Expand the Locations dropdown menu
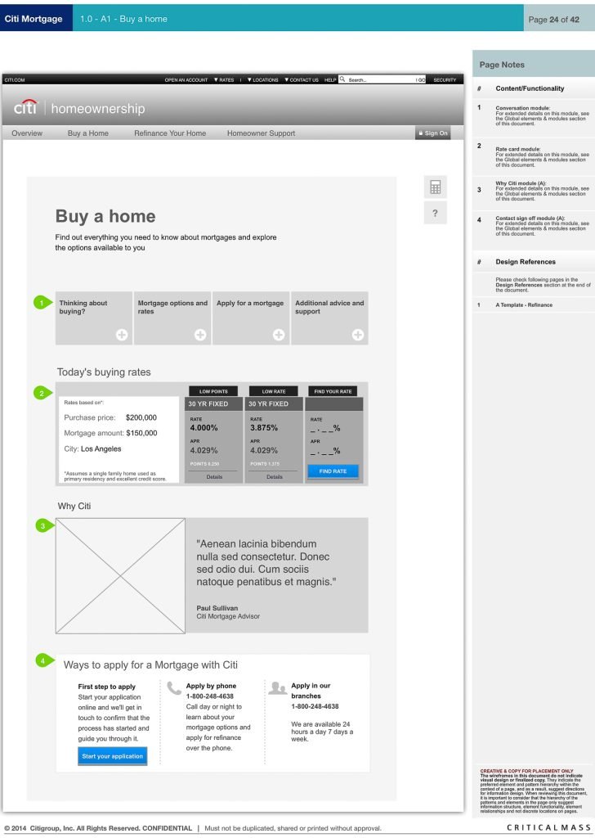Screen dimensions: 595x838 (x=262, y=80)
